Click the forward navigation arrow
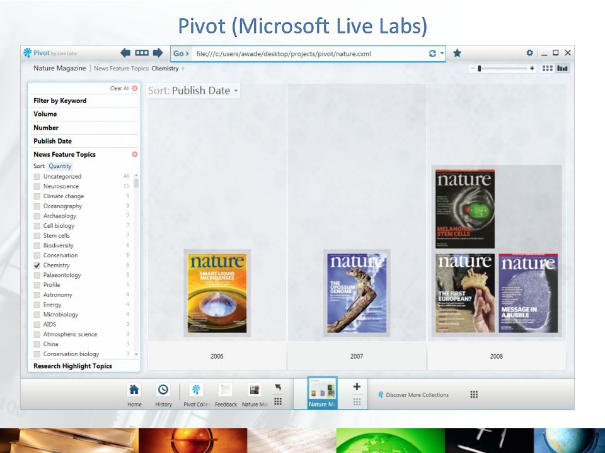This screenshot has width=605, height=453. click(x=158, y=53)
